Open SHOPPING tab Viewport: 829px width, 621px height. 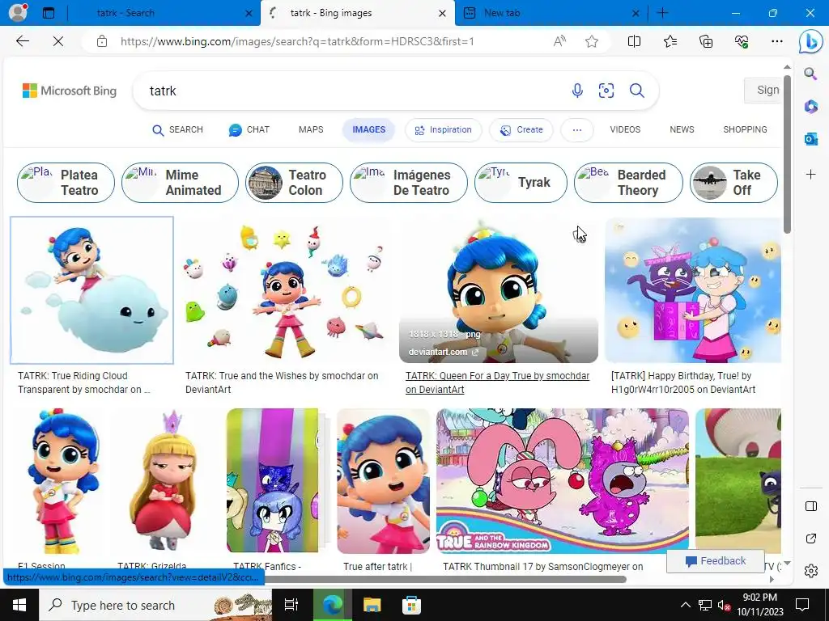point(745,129)
